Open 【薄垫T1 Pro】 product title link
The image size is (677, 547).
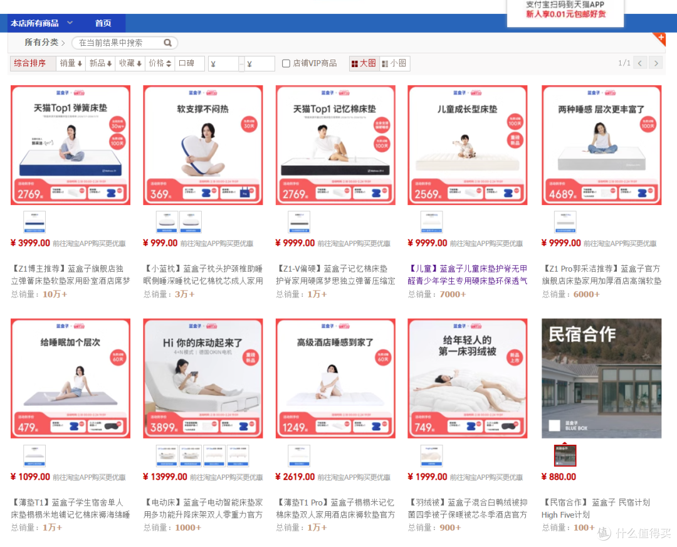click(x=335, y=509)
